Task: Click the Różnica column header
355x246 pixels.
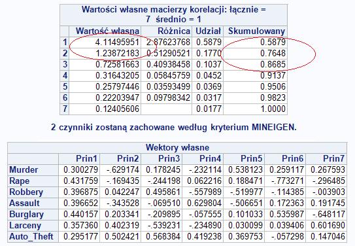Action: (174, 31)
